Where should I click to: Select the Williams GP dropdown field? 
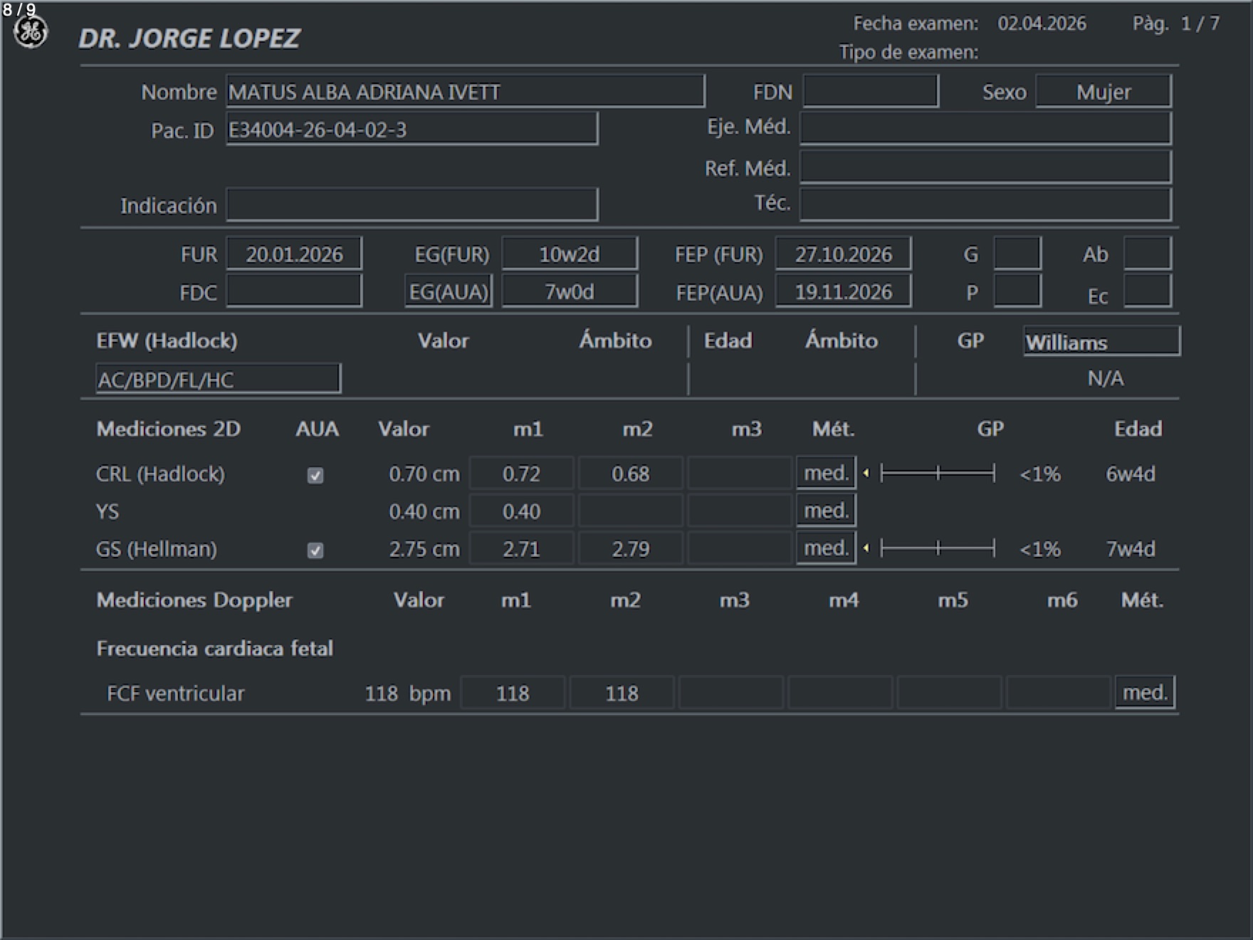click(1101, 342)
